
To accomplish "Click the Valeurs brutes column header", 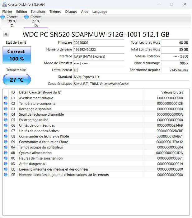I will tap(164, 92).
